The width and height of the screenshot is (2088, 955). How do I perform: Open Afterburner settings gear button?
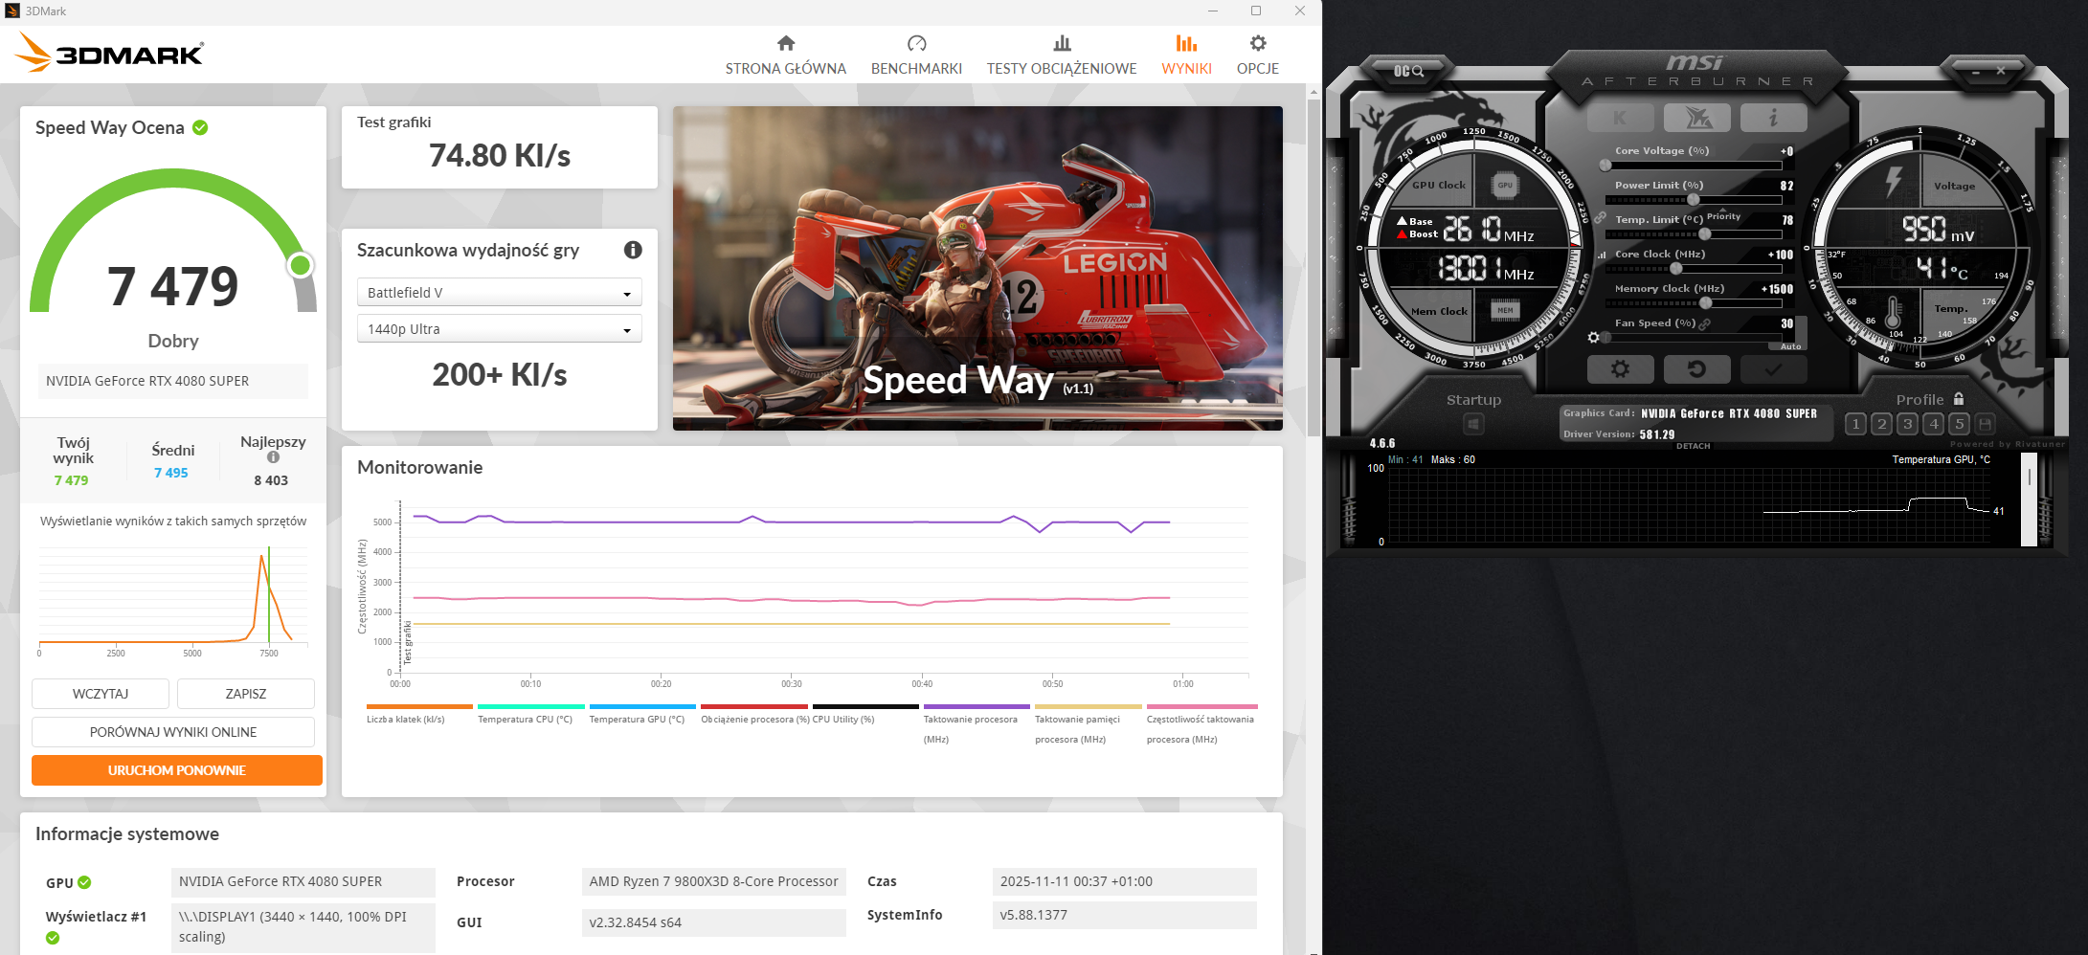pos(1620,368)
